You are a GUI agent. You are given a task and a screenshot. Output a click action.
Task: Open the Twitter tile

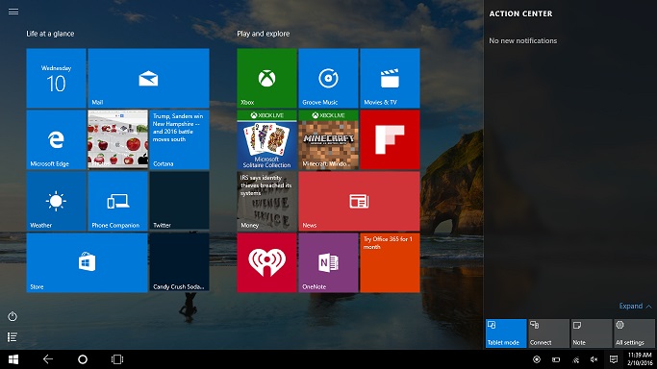pyautogui.click(x=179, y=201)
